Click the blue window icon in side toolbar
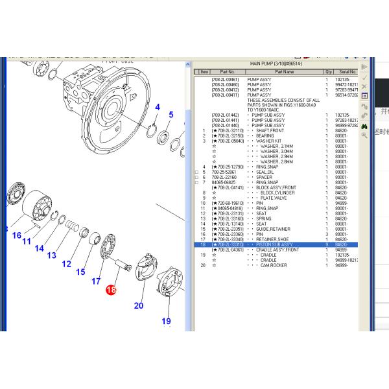 364,95
